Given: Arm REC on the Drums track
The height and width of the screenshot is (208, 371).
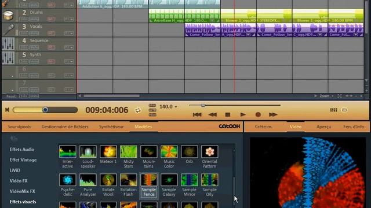Looking at the screenshot, I should pos(52,19).
